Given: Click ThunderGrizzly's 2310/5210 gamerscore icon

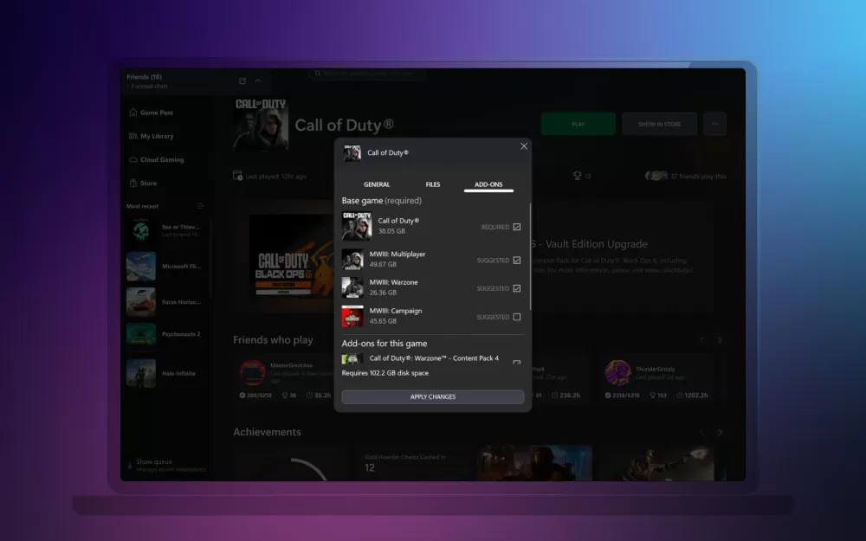Looking at the screenshot, I should [x=608, y=396].
